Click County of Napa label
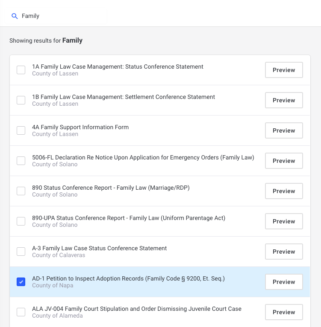The image size is (321, 327). pos(53,286)
